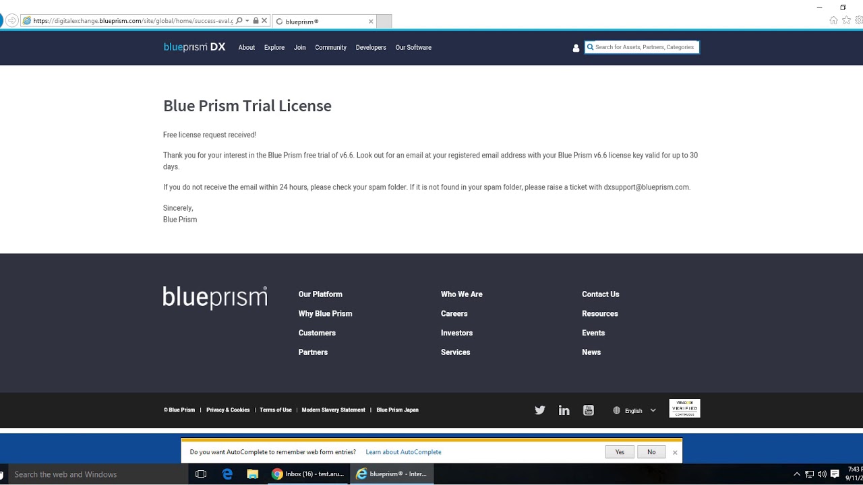This screenshot has height=485, width=863.
Task: Click the Blue Prism DX header logo
Action: pos(194,47)
